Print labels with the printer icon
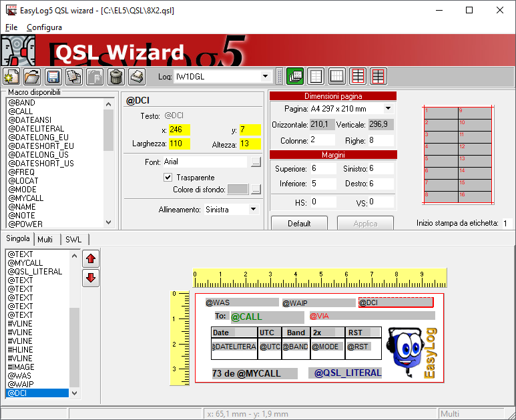The image size is (516, 420). [x=137, y=76]
